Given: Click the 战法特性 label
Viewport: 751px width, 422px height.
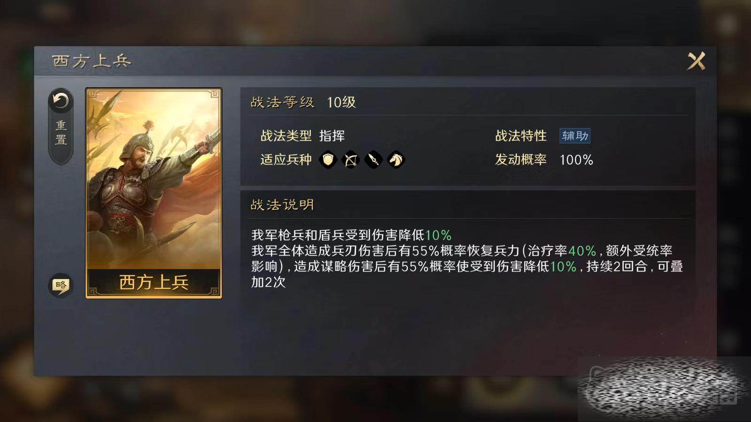Looking at the screenshot, I should pos(521,136).
